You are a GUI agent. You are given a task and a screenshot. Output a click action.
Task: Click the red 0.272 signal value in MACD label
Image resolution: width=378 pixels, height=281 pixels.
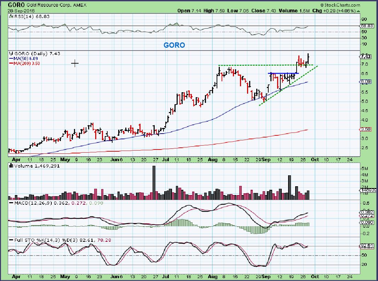[79, 203]
